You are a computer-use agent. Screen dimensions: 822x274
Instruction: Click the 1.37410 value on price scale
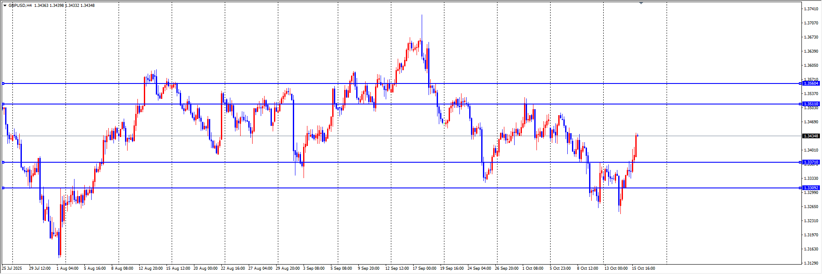tap(811, 9)
